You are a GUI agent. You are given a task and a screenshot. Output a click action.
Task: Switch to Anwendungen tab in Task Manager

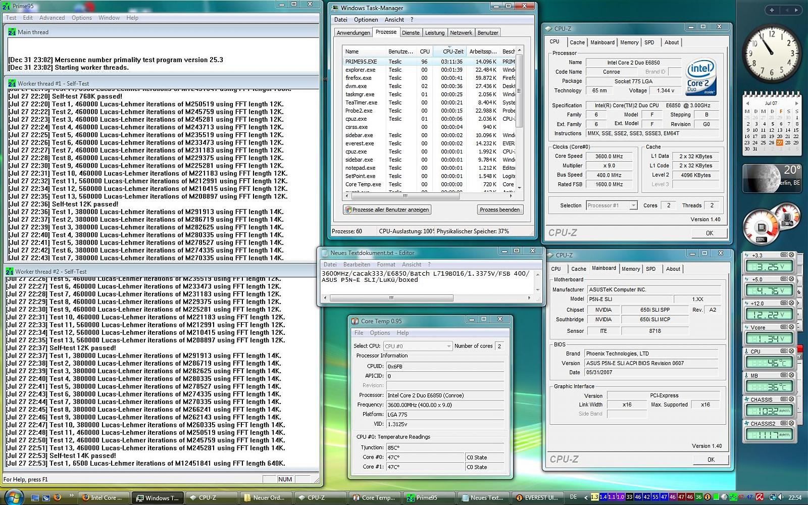(x=353, y=33)
